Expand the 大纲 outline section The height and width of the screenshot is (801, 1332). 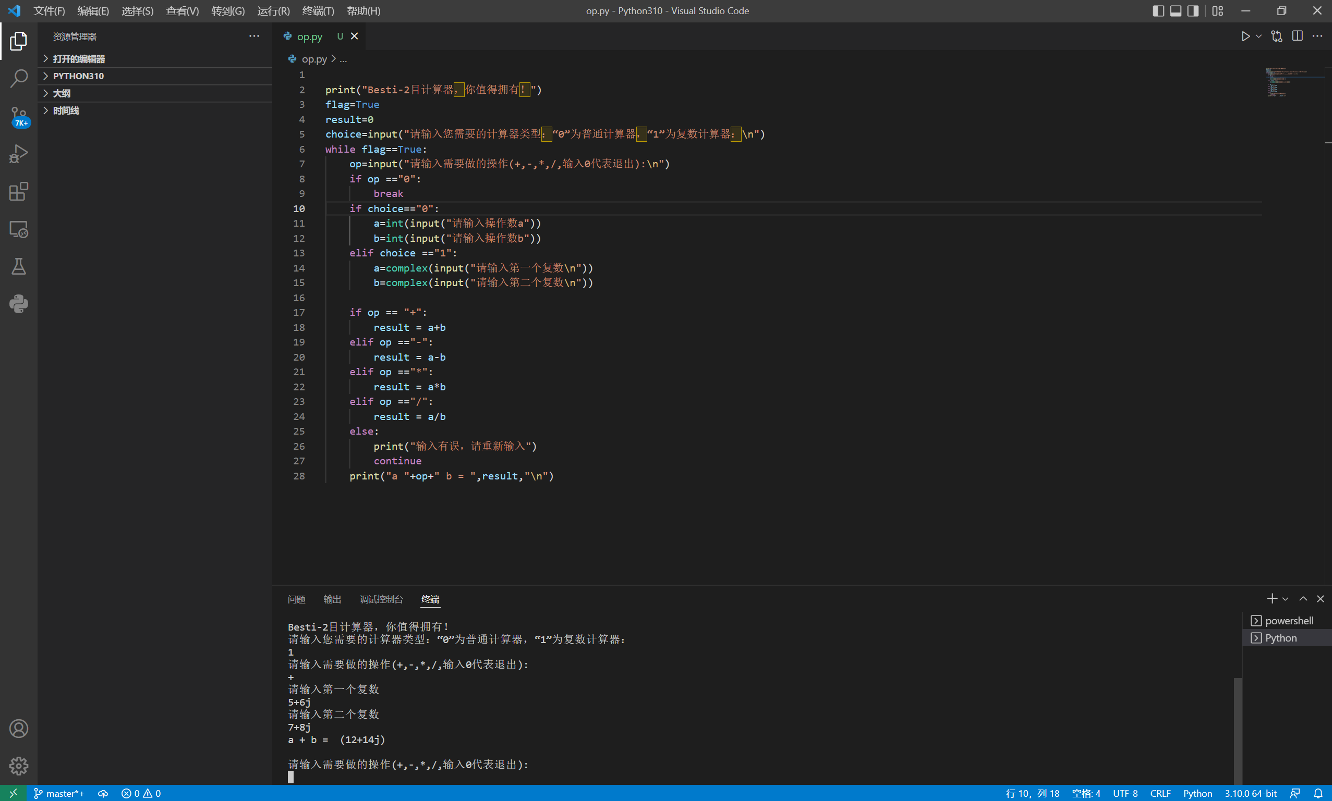pyautogui.click(x=62, y=93)
